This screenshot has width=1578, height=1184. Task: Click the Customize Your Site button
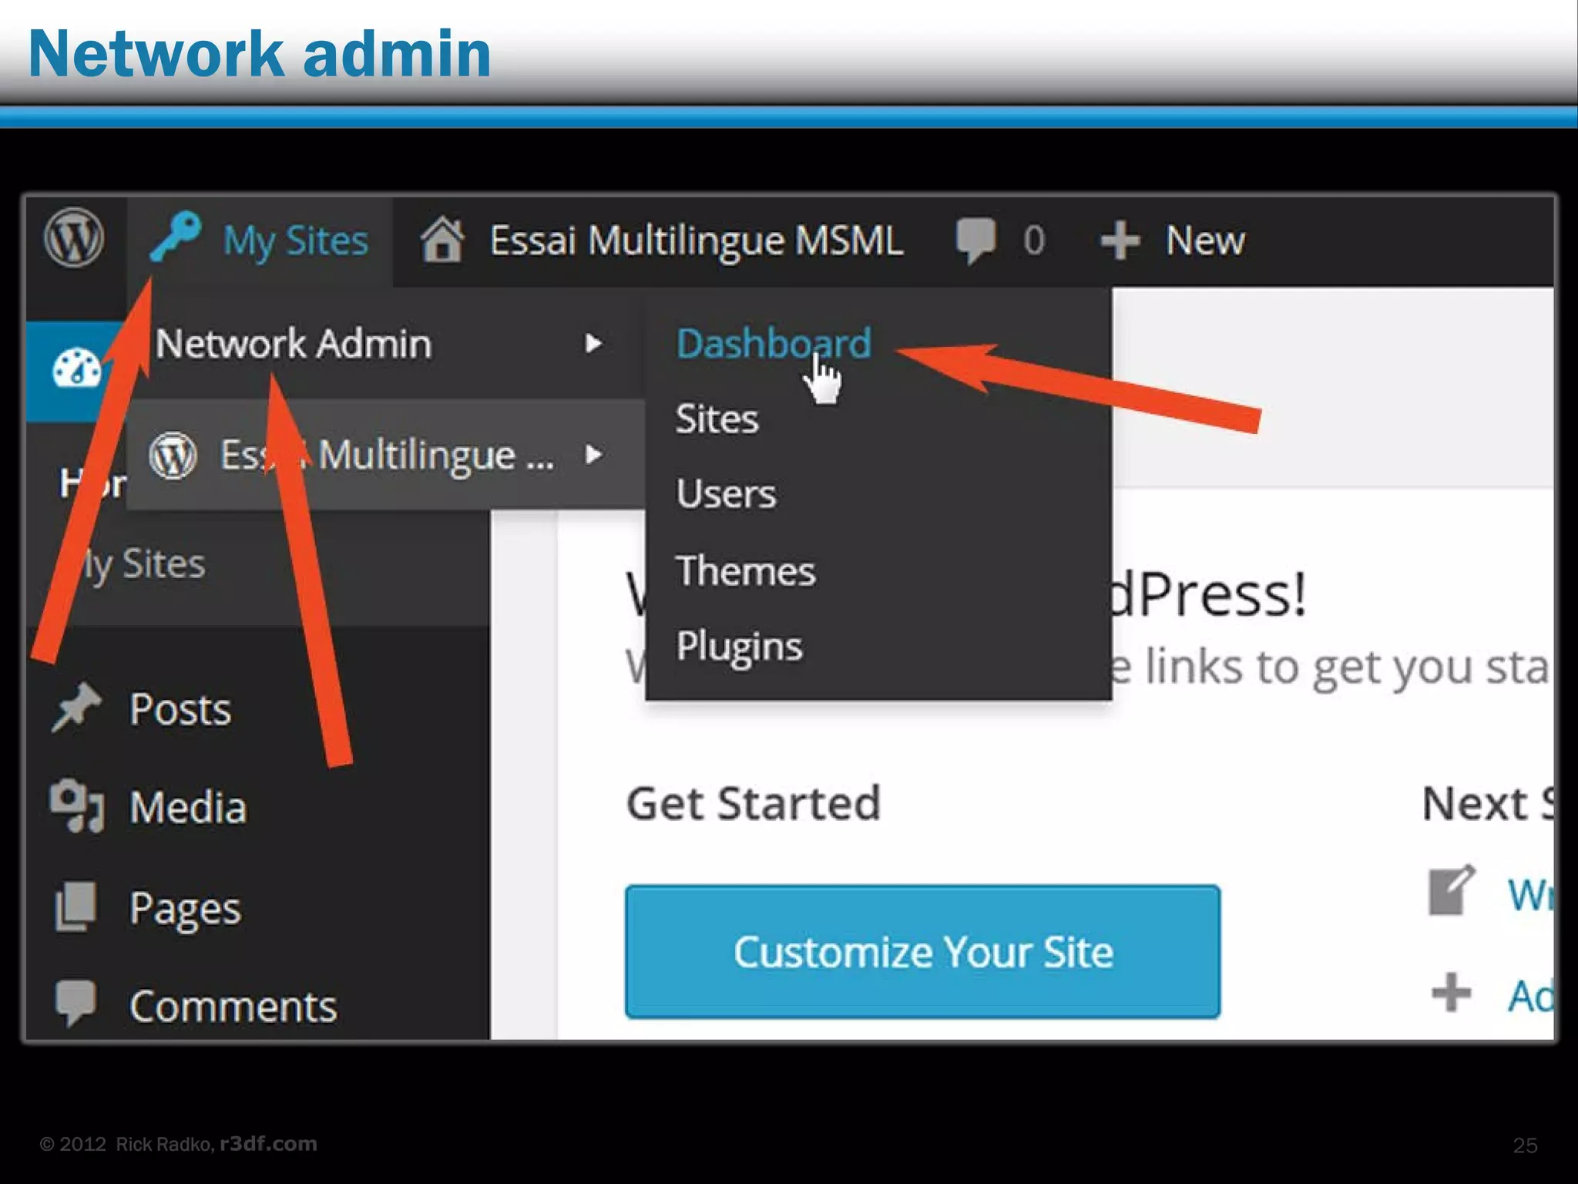922,951
